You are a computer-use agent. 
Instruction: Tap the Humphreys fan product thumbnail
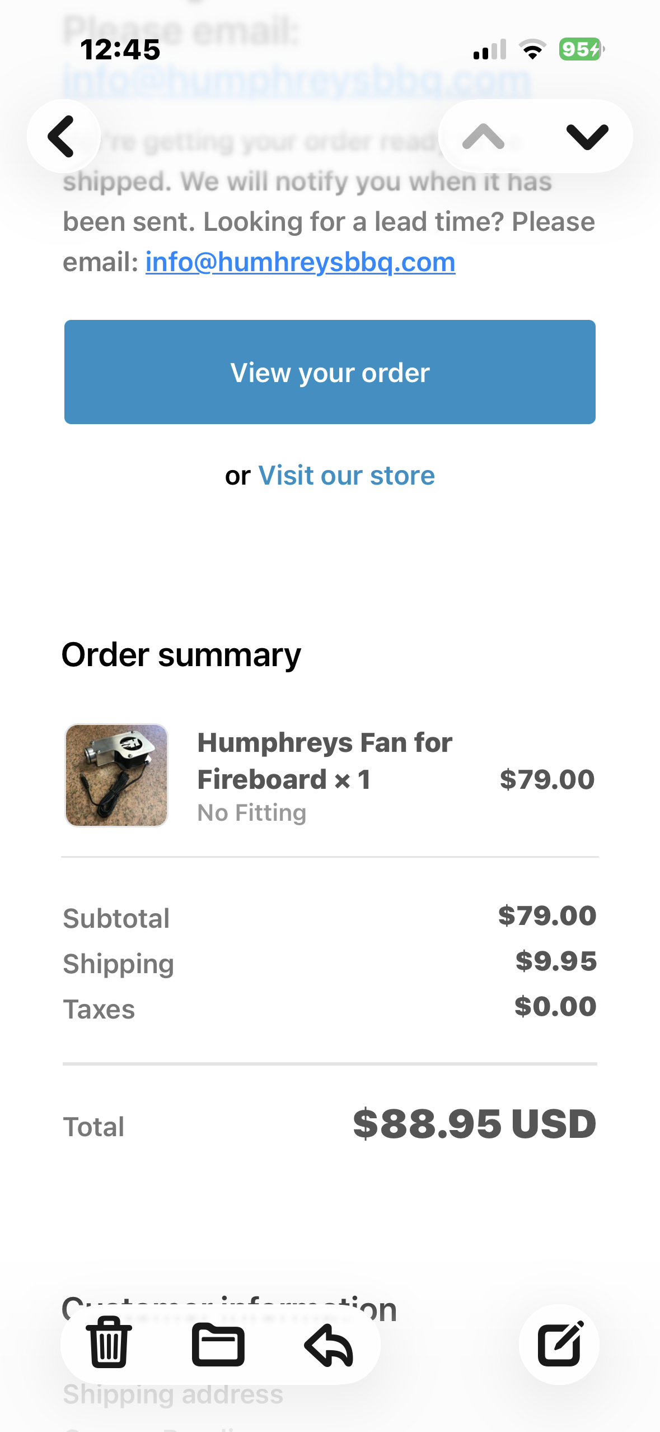click(x=116, y=775)
